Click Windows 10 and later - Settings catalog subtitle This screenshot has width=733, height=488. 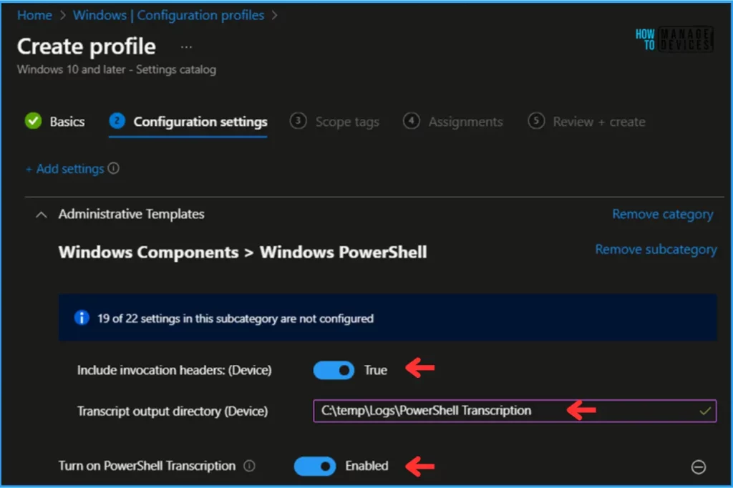117,69
